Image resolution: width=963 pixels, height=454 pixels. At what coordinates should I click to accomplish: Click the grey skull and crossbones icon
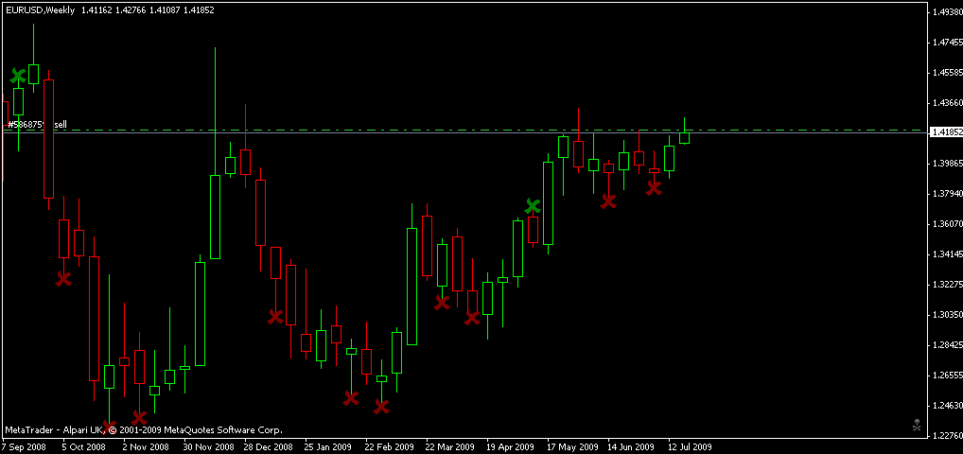(917, 424)
